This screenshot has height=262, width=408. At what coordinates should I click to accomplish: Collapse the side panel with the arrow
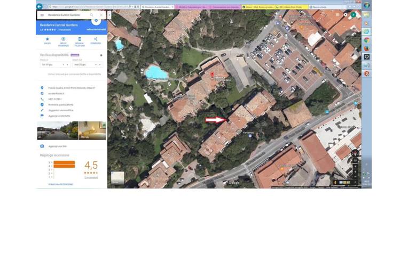coord(109,15)
